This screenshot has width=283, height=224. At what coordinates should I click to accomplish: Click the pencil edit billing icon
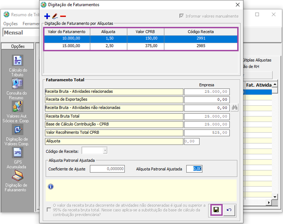(55, 16)
